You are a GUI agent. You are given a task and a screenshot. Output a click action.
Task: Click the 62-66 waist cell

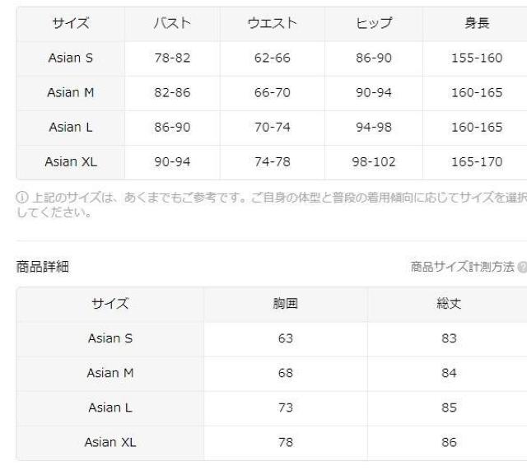273,58
